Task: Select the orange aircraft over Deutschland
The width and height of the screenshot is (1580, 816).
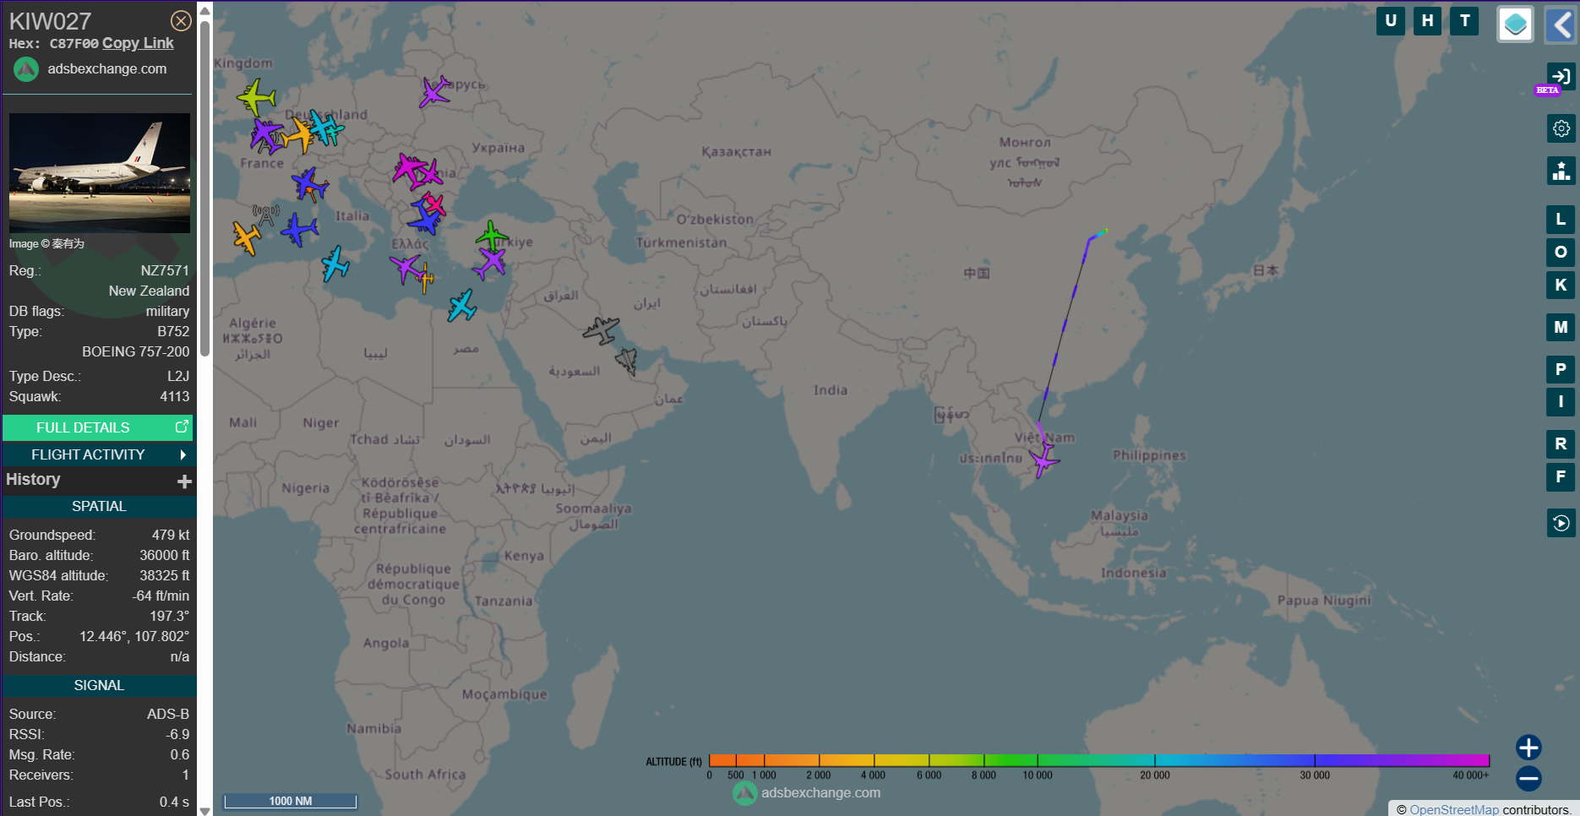Action: pos(297,135)
